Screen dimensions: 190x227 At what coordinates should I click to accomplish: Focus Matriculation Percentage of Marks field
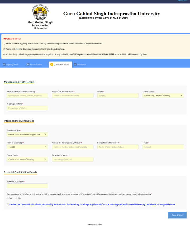27,108
